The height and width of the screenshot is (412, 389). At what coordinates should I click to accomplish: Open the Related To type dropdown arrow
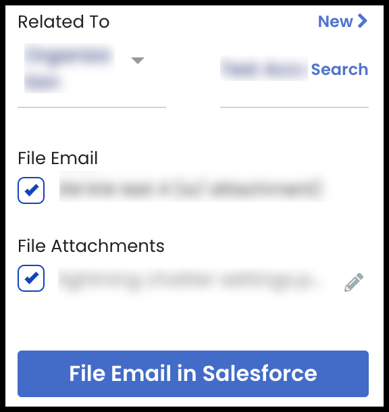[x=138, y=61]
